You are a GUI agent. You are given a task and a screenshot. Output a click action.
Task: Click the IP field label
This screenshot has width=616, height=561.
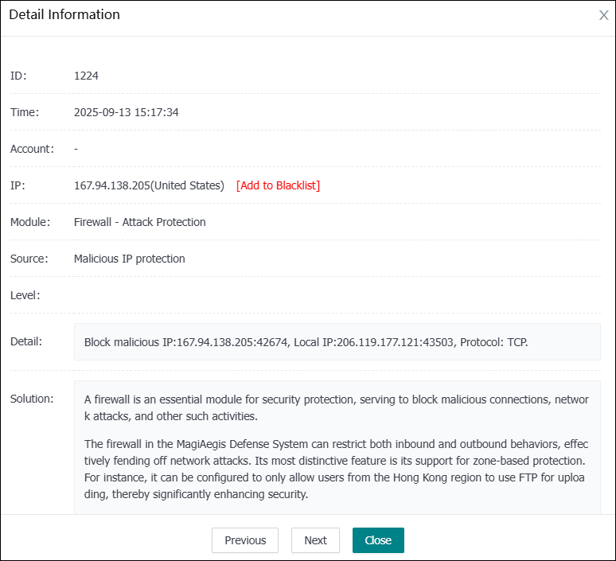click(18, 185)
